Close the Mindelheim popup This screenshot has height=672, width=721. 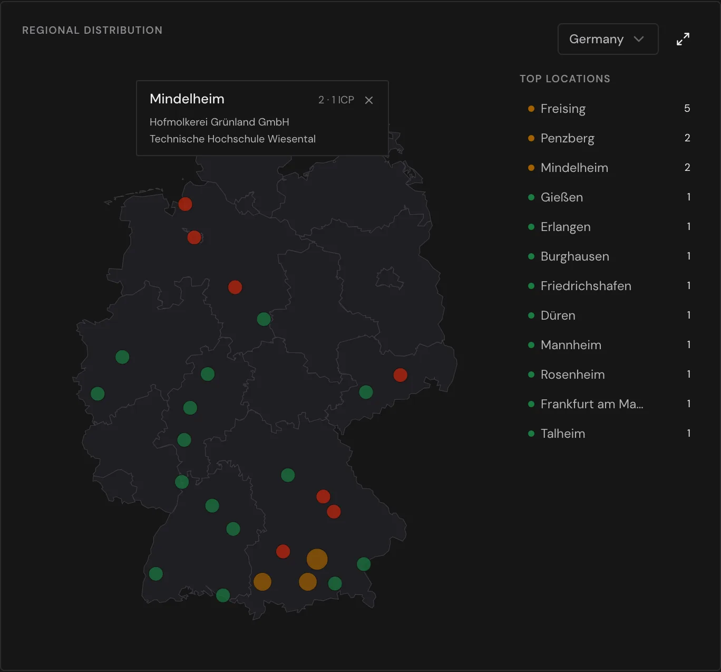(x=369, y=100)
